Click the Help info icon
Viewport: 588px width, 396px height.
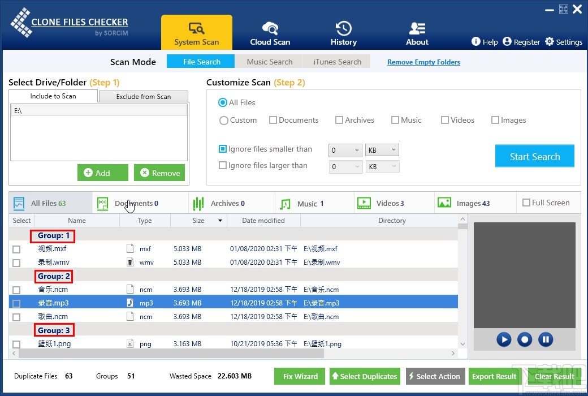pyautogui.click(x=476, y=42)
